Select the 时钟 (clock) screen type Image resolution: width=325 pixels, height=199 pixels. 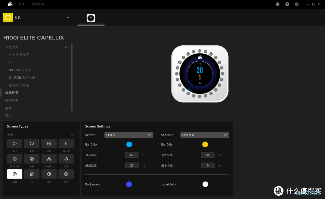pos(66,174)
